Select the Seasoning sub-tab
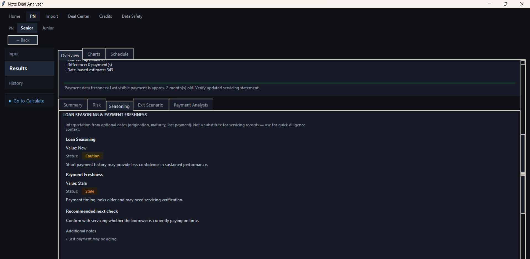This screenshot has width=530, height=259. [x=119, y=106]
